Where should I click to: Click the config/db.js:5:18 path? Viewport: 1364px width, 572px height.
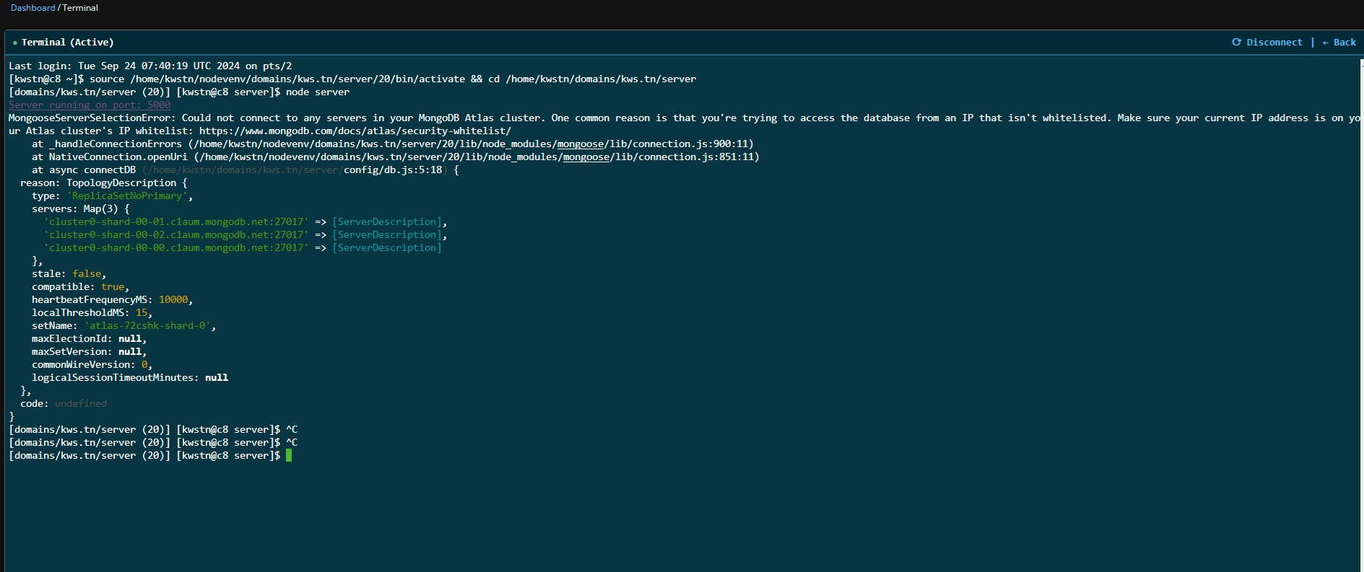[x=392, y=170]
